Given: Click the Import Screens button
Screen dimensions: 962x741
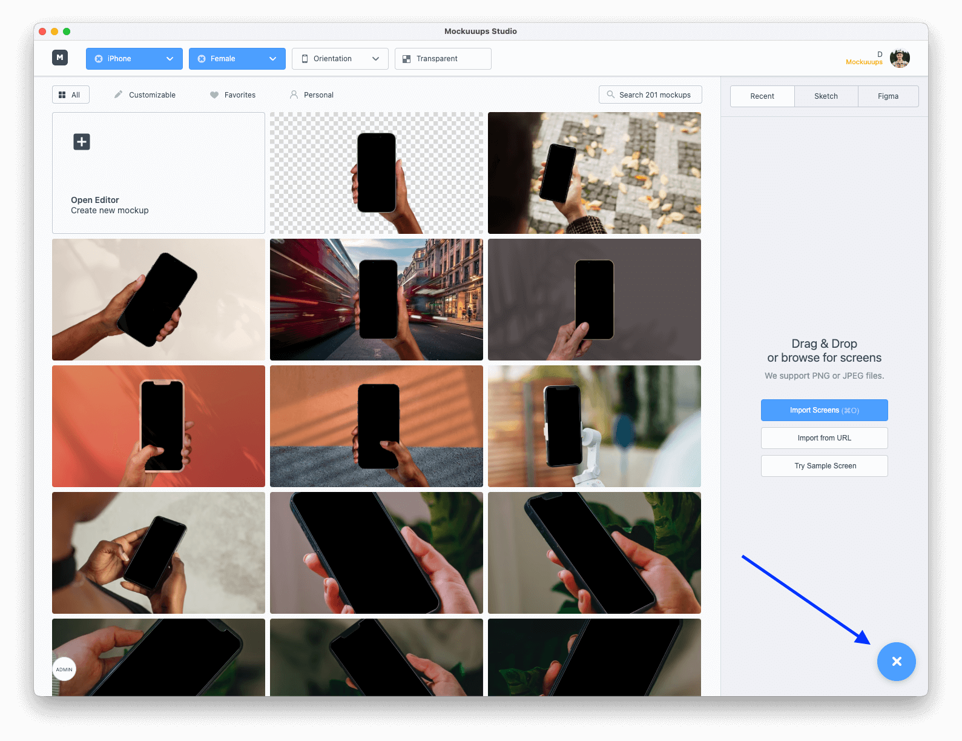Looking at the screenshot, I should [x=824, y=410].
